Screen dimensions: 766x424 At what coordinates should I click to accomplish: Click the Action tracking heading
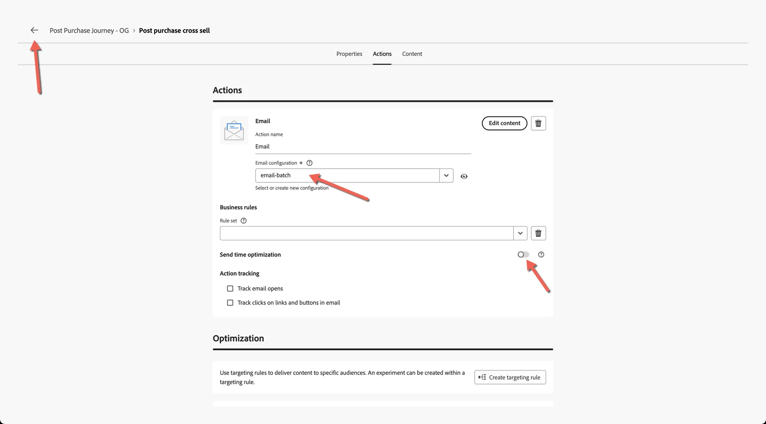(x=239, y=274)
